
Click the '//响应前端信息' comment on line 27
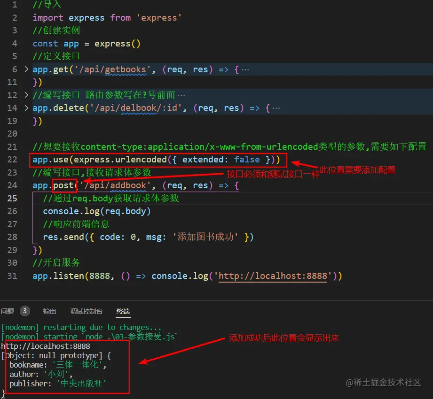coord(76,224)
